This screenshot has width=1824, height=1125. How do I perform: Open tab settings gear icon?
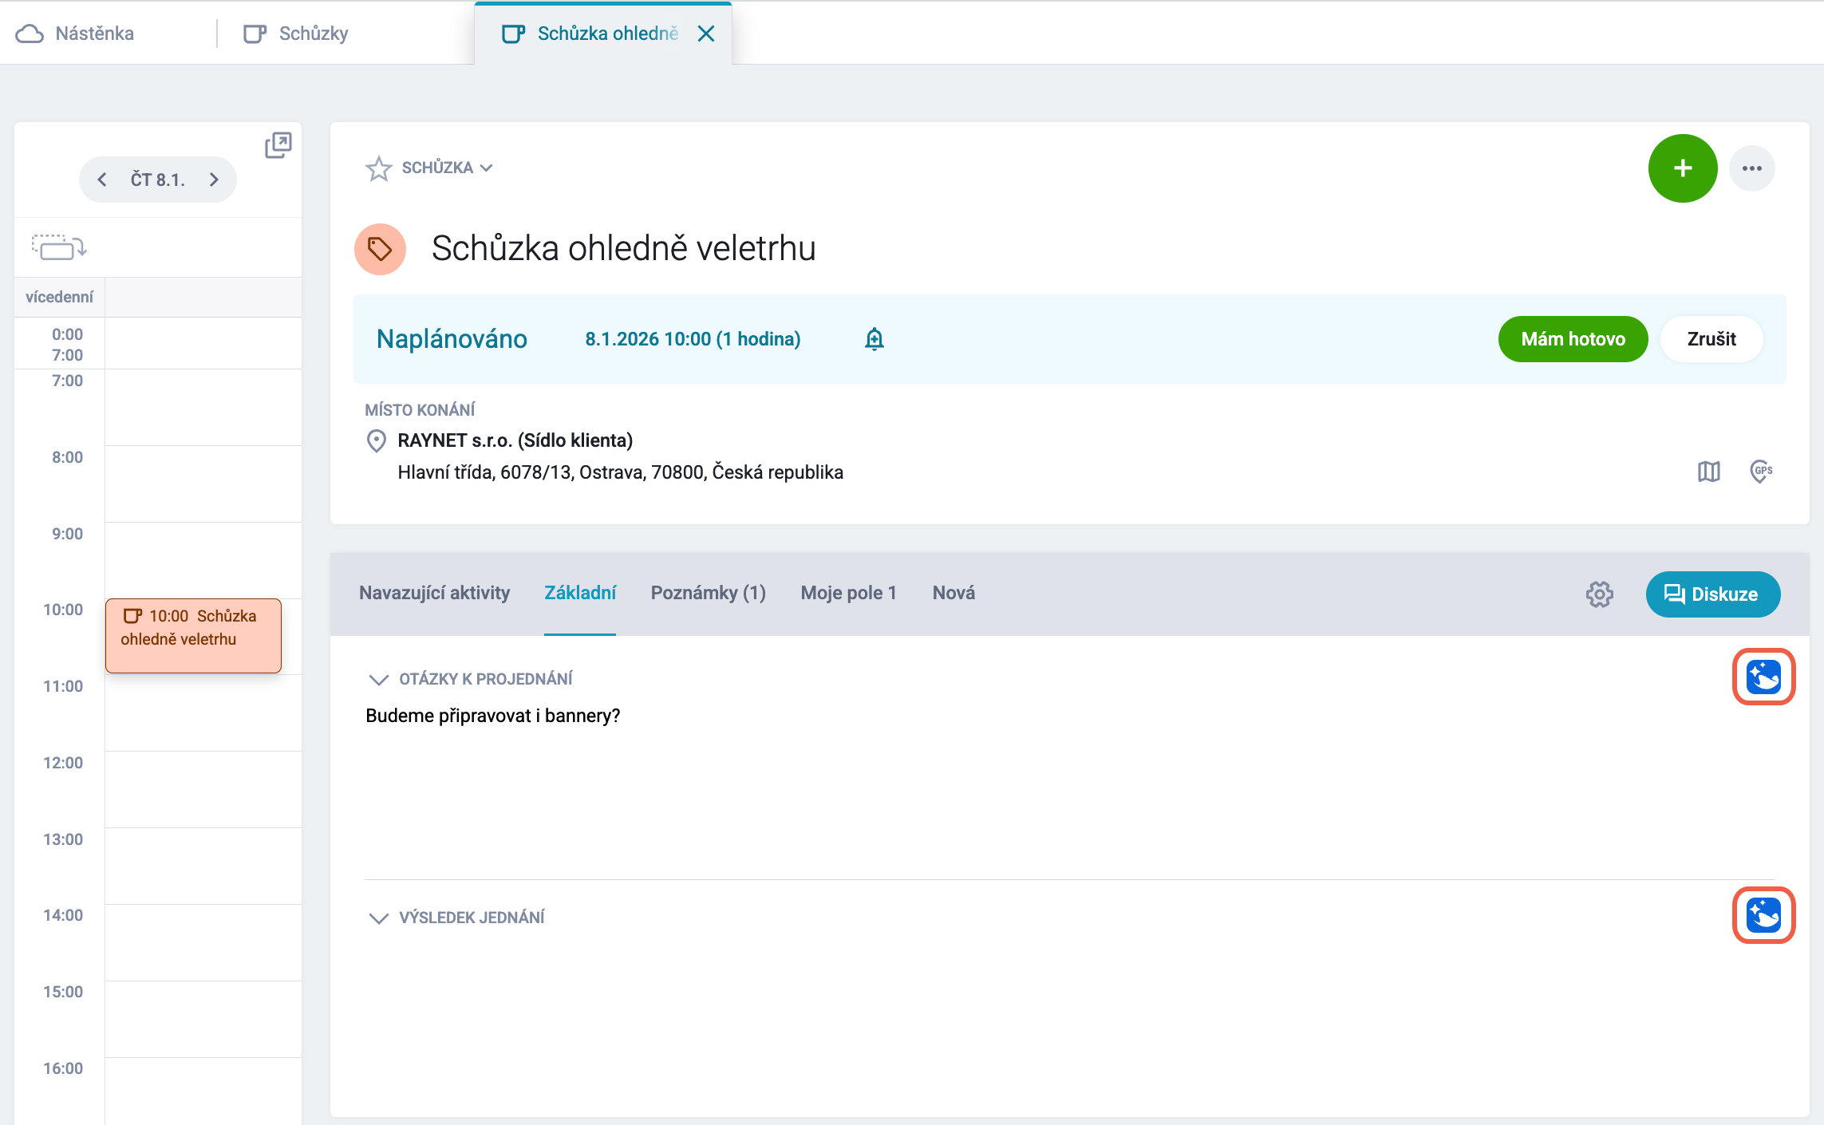click(x=1600, y=594)
